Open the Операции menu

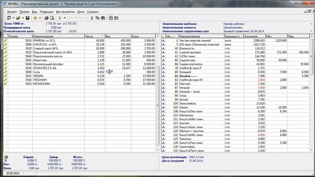click(x=46, y=12)
